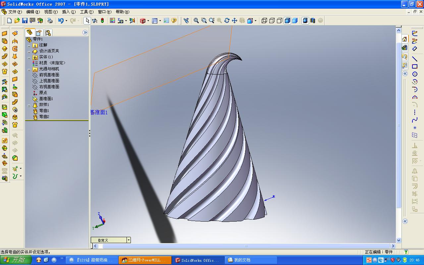Toggle the Section View icon

pos(313,21)
